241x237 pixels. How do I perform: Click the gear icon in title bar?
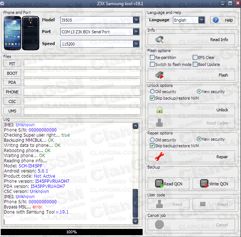click(x=2, y=3)
